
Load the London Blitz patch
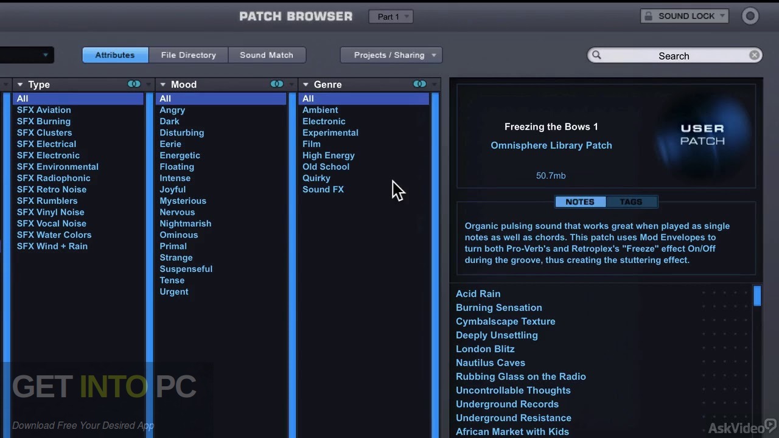[x=486, y=349]
